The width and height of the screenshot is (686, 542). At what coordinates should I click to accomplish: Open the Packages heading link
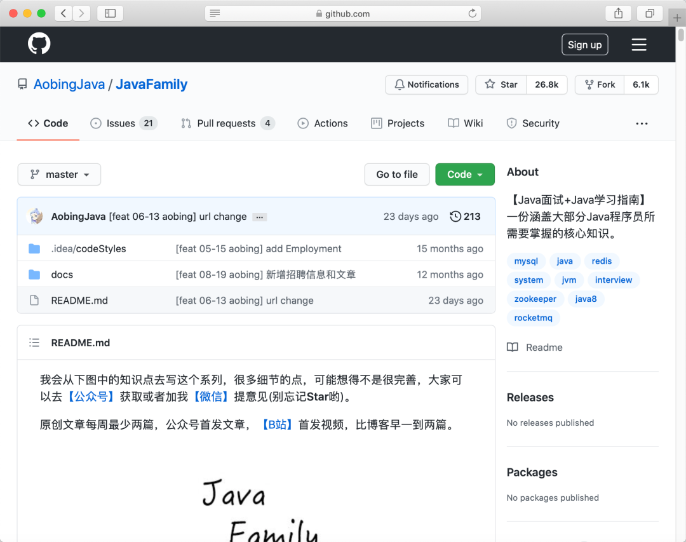click(x=532, y=472)
